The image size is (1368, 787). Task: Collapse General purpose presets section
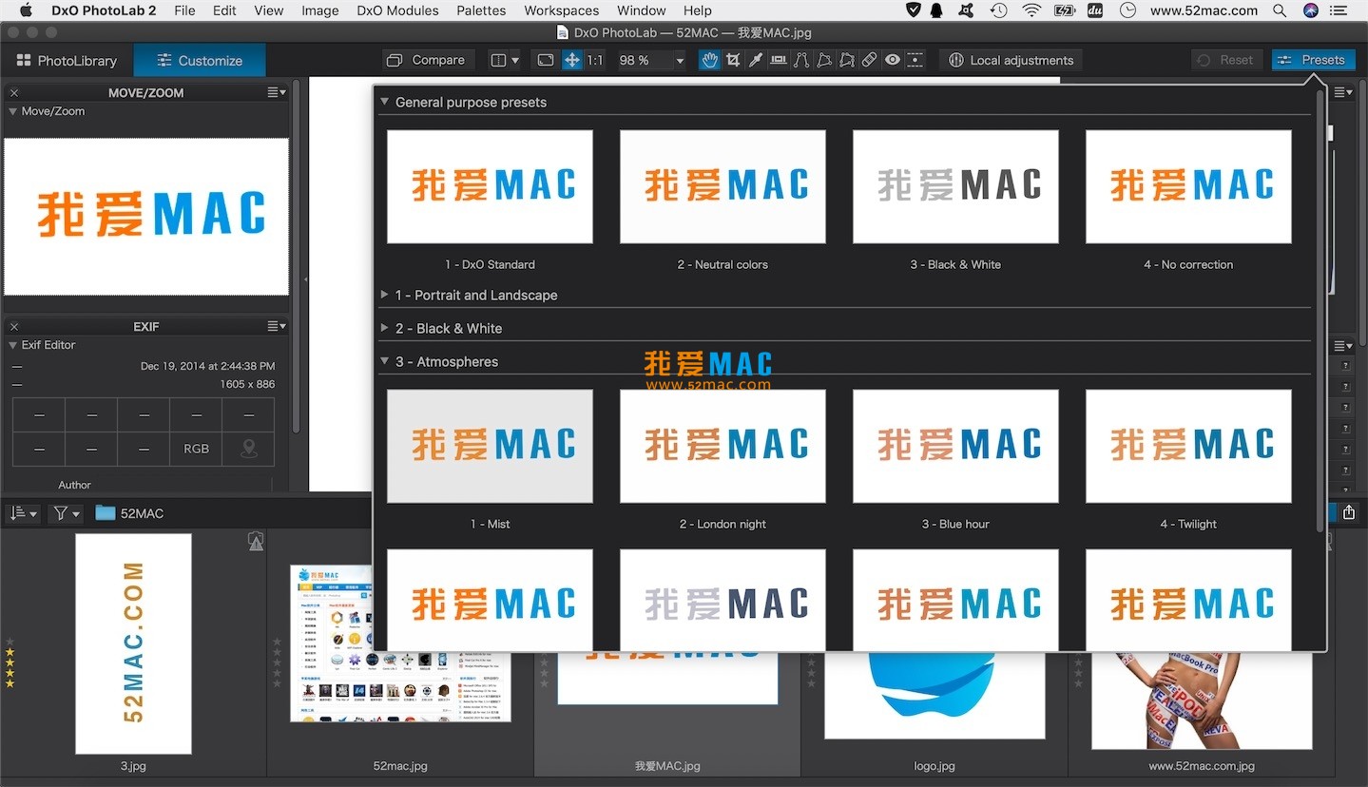385,102
